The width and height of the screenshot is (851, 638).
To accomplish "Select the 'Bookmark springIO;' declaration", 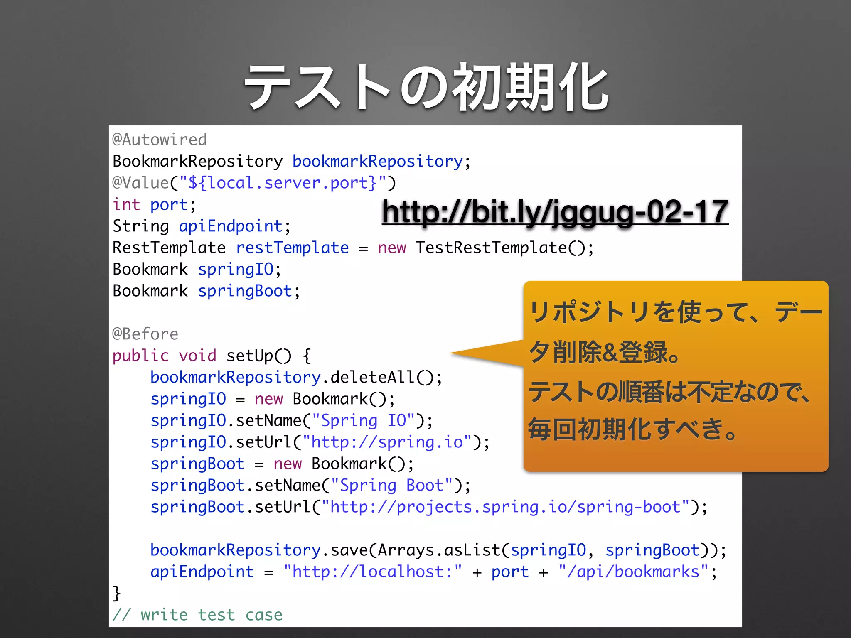I will point(197,270).
